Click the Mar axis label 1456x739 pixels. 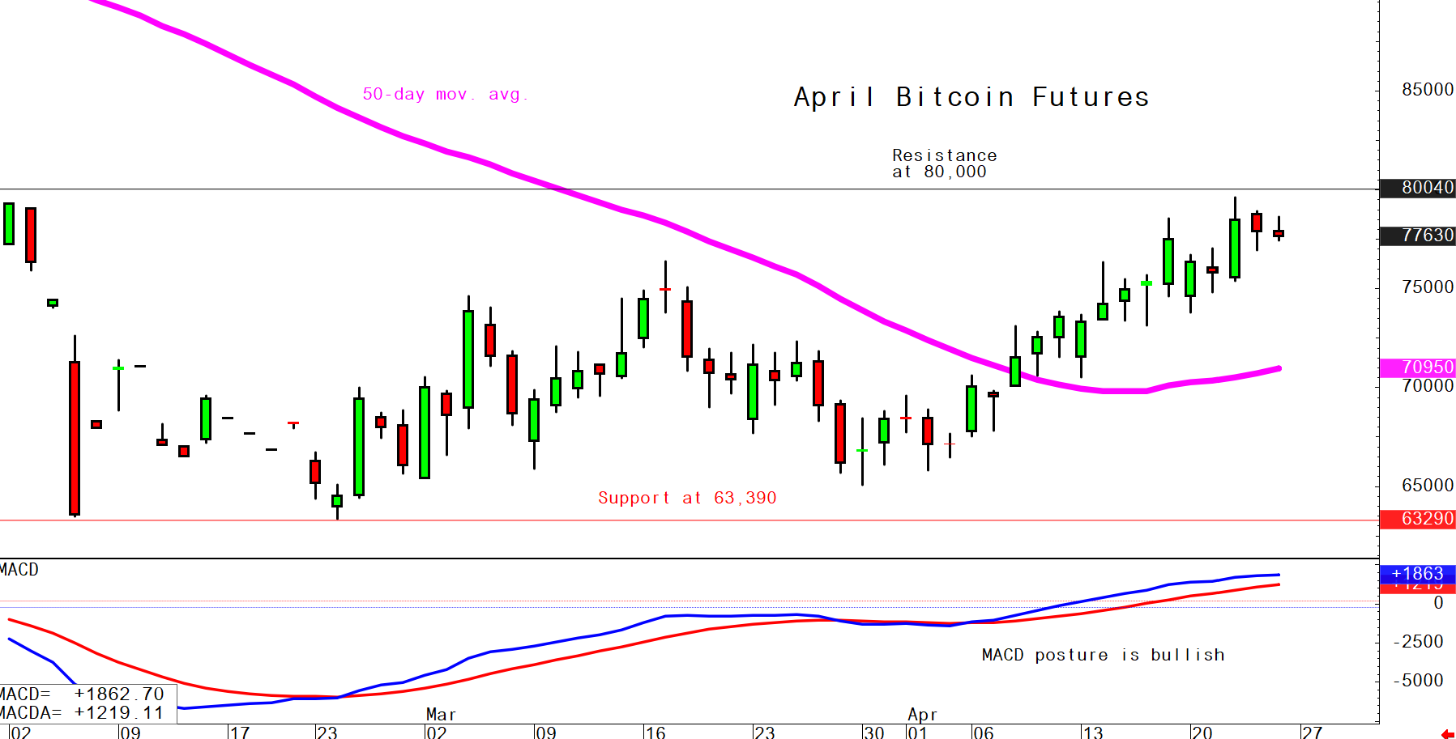click(x=442, y=714)
